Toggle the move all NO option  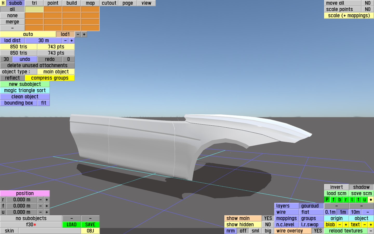(368, 3)
